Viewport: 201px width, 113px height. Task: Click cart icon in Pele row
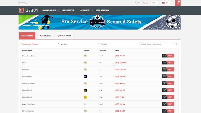pos(164,63)
